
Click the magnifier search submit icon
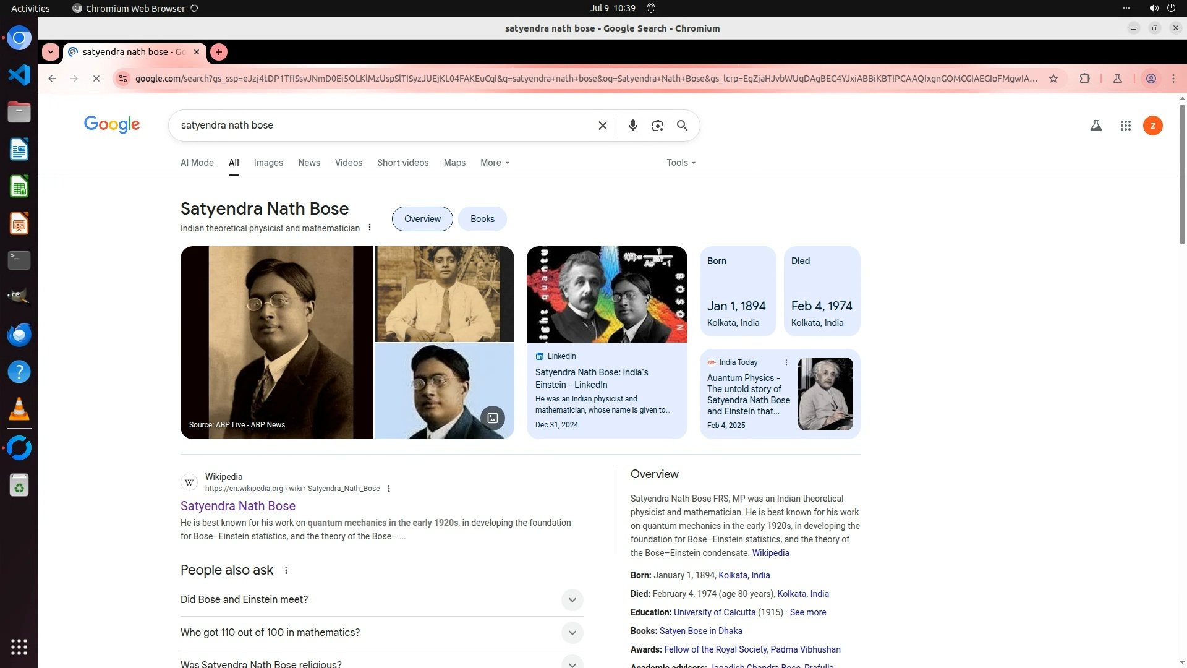[x=682, y=126]
